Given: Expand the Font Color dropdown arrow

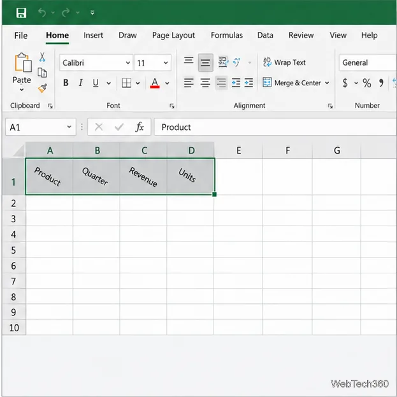Looking at the screenshot, I should pos(167,83).
